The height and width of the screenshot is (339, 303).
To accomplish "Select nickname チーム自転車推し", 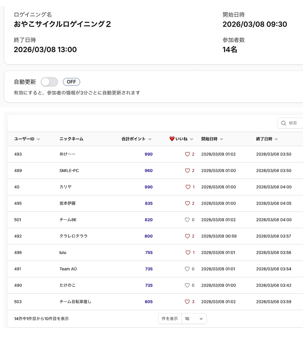I will click(x=75, y=302).
